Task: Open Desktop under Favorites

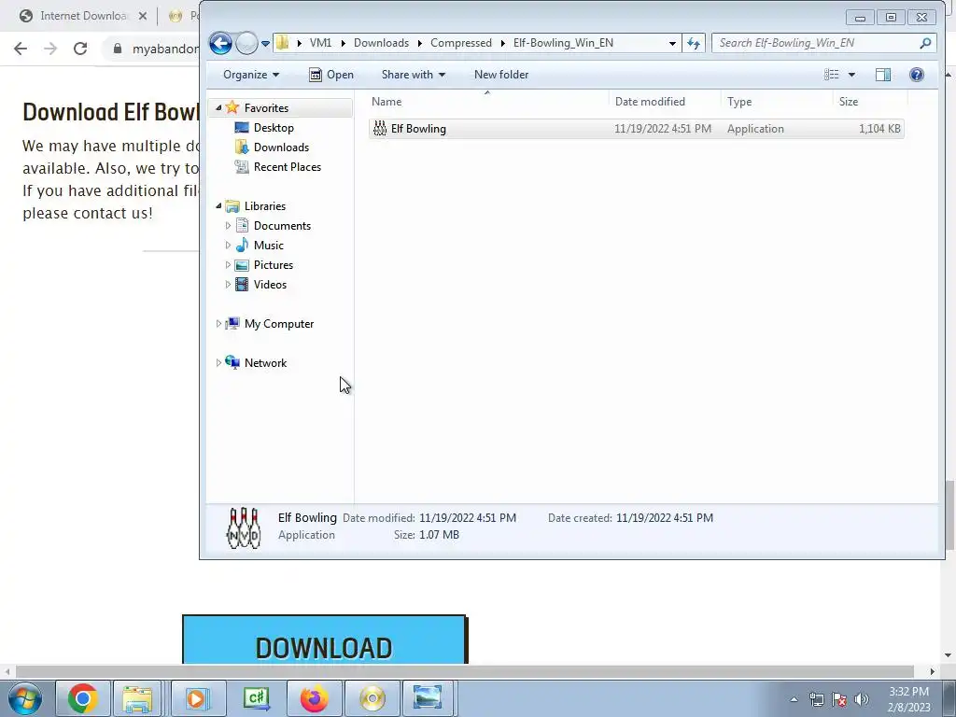Action: 274,127
